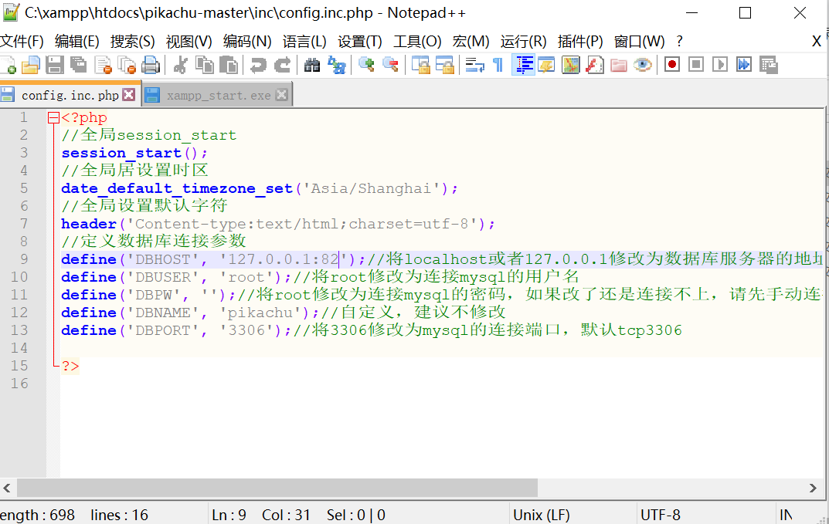The height and width of the screenshot is (524, 829).
Task: Open the 插件(P) menu
Action: coord(580,41)
